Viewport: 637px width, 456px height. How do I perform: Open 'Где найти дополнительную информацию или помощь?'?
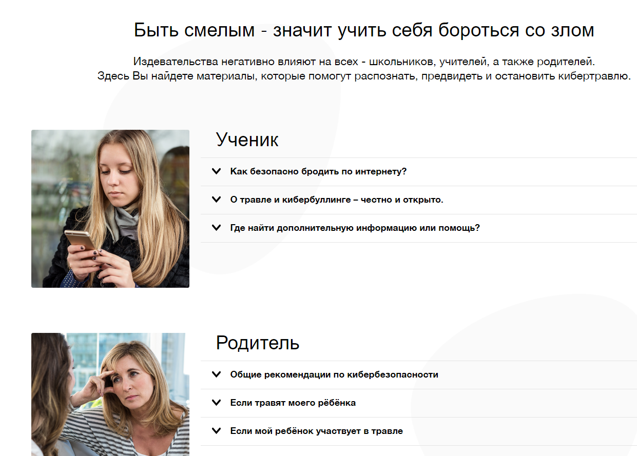click(x=355, y=228)
